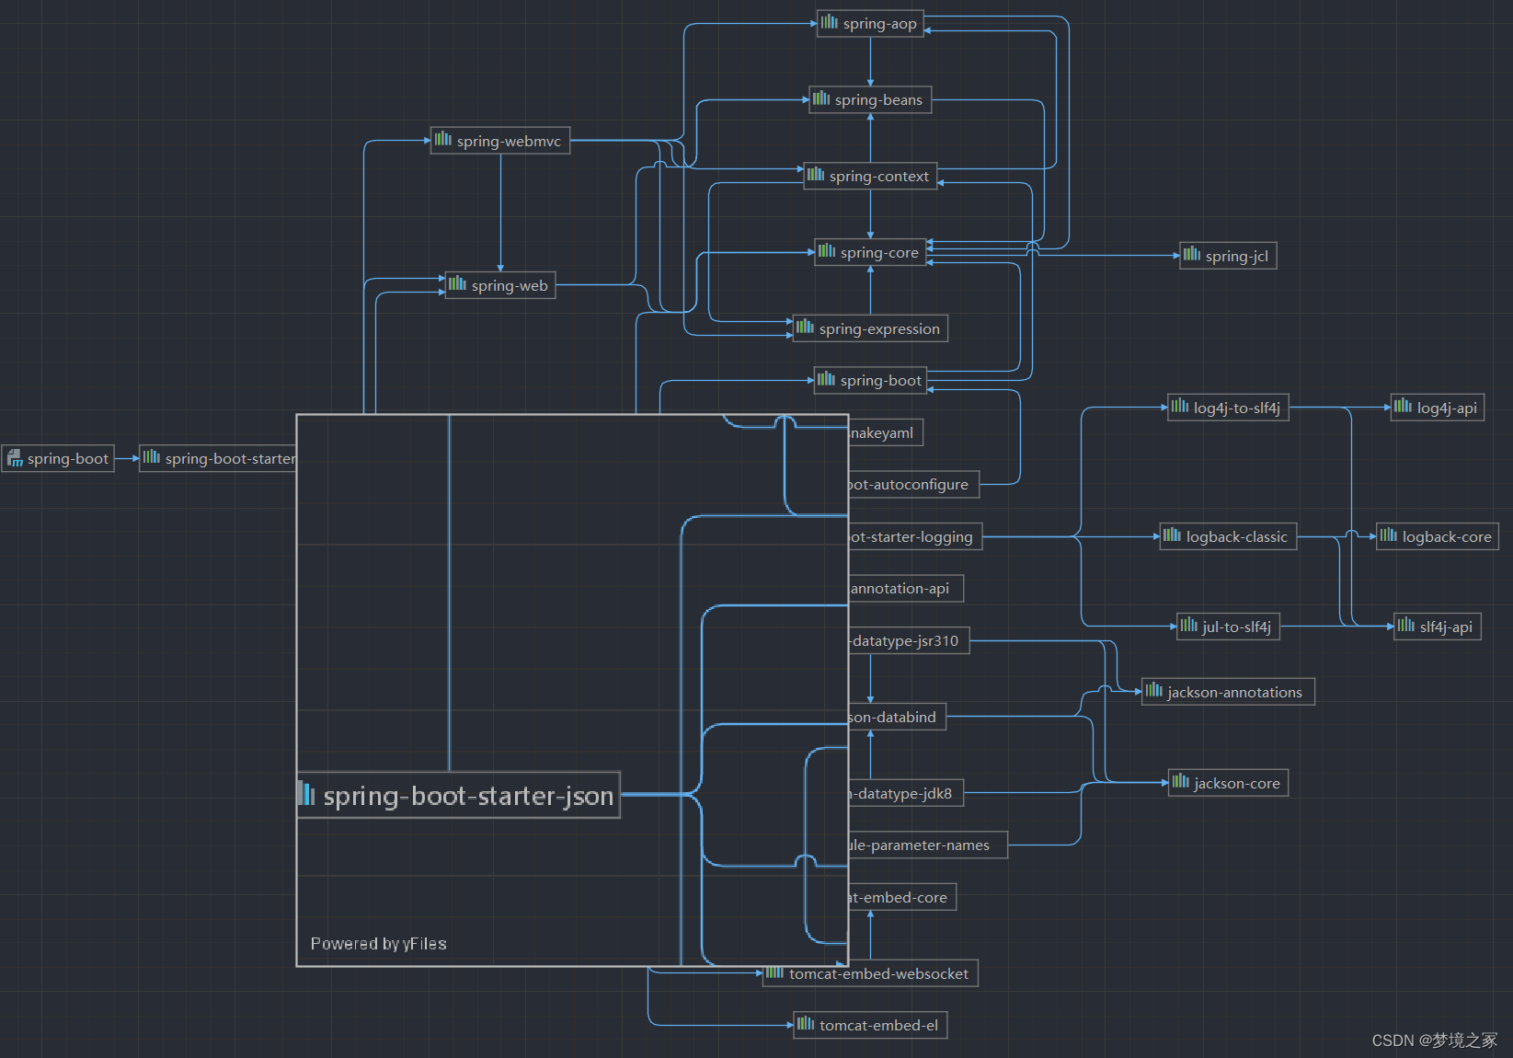Image resolution: width=1513 pixels, height=1058 pixels.
Task: Click the spring-jcl library icon
Action: click(x=1192, y=254)
